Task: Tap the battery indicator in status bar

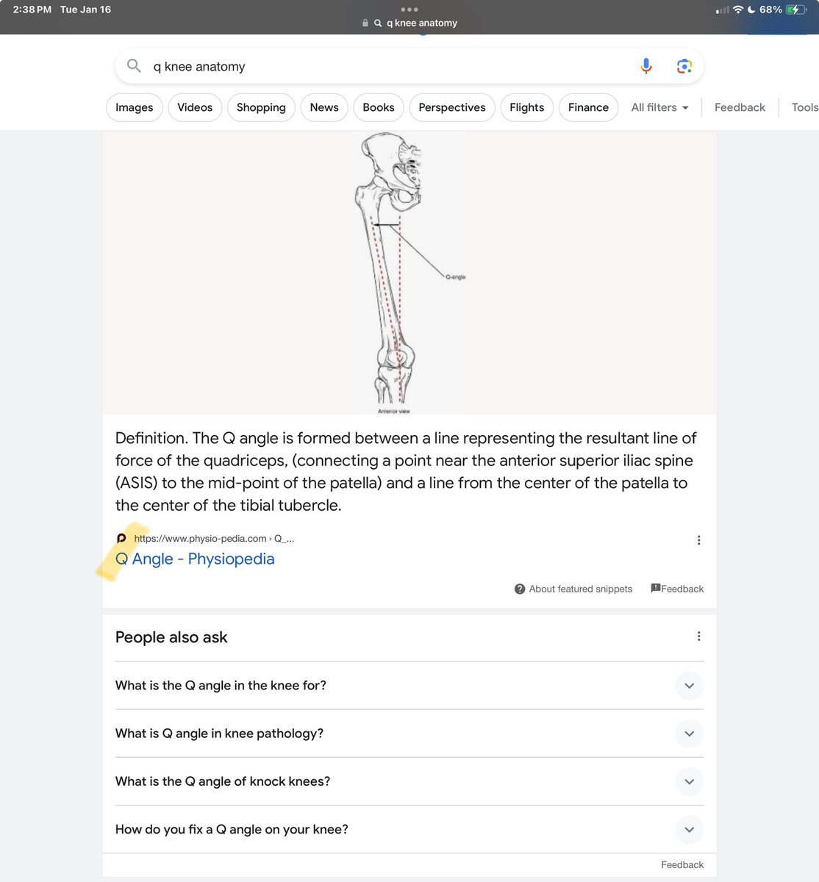Action: click(x=795, y=10)
